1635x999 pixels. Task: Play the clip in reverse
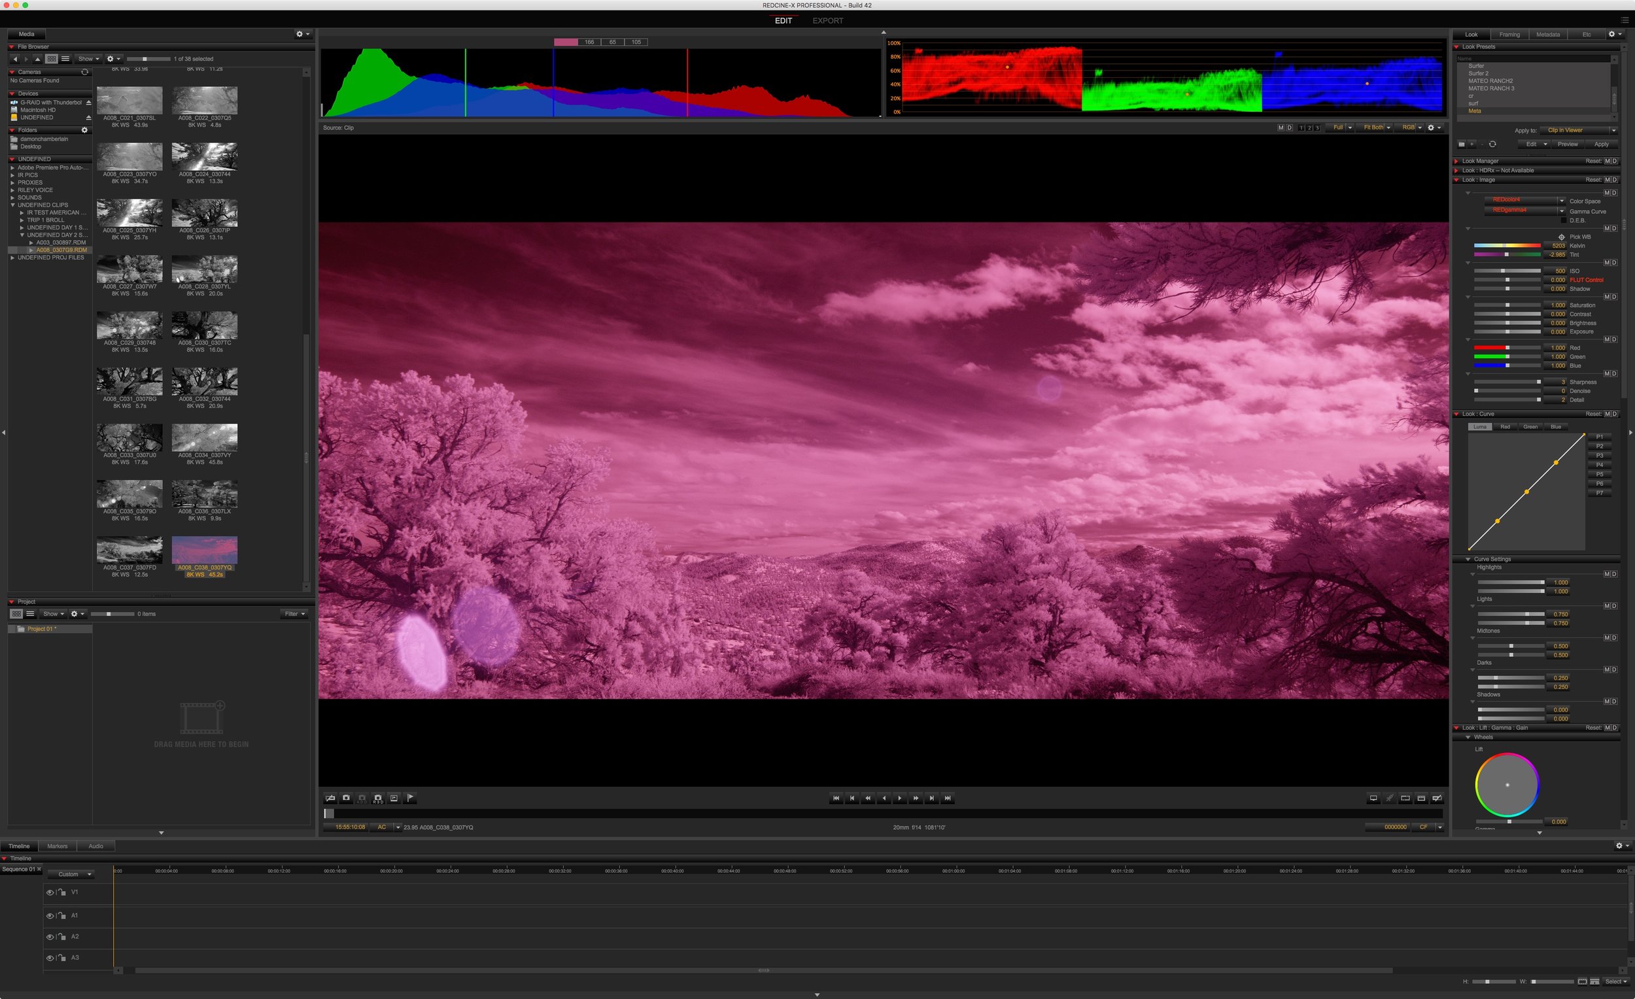click(x=884, y=799)
